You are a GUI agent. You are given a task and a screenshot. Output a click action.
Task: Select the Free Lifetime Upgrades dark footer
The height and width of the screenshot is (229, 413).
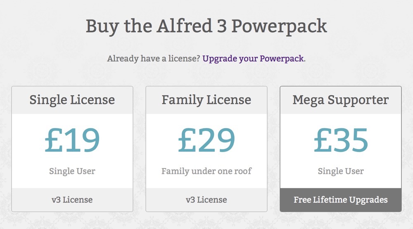(x=341, y=200)
